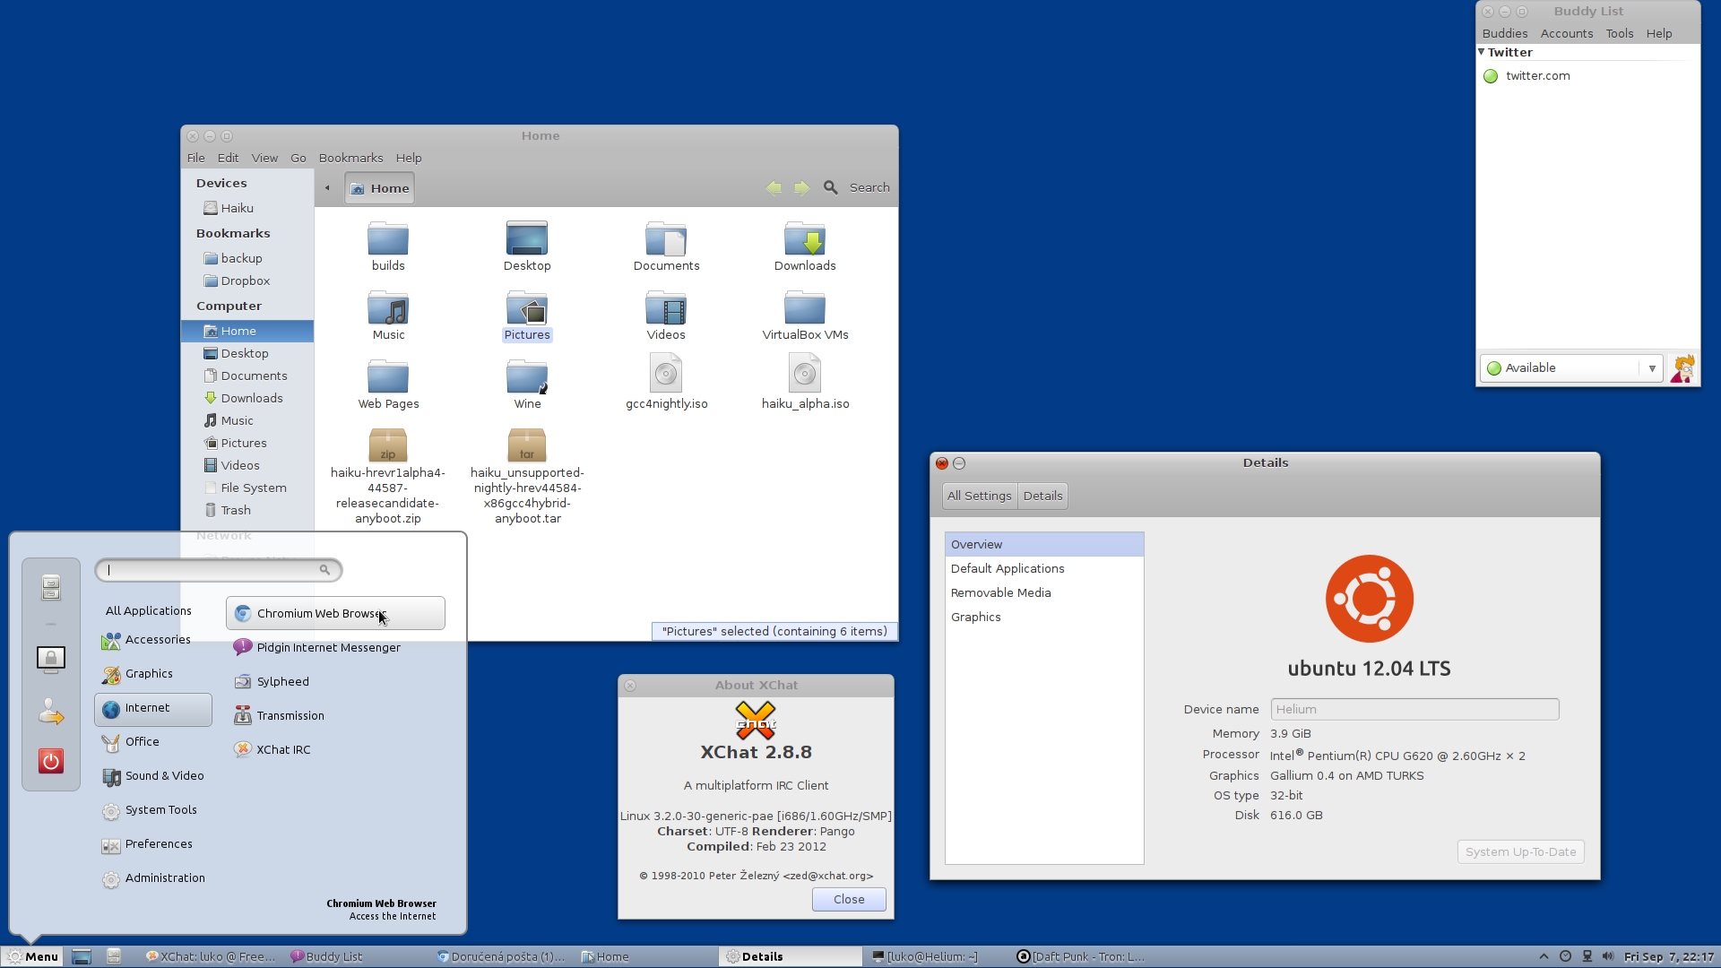Open the Bookmarks menu in file manager
Image resolution: width=1721 pixels, height=968 pixels.
pos(350,158)
